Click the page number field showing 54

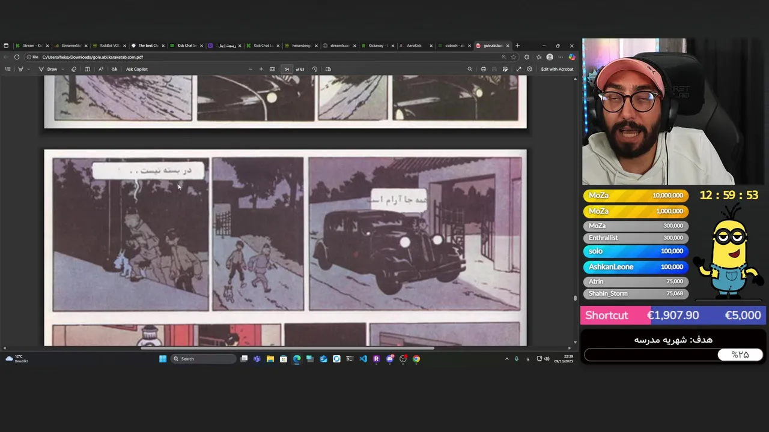287,69
